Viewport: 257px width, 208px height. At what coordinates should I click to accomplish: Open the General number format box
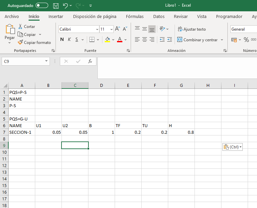pyautogui.click(x=244, y=29)
